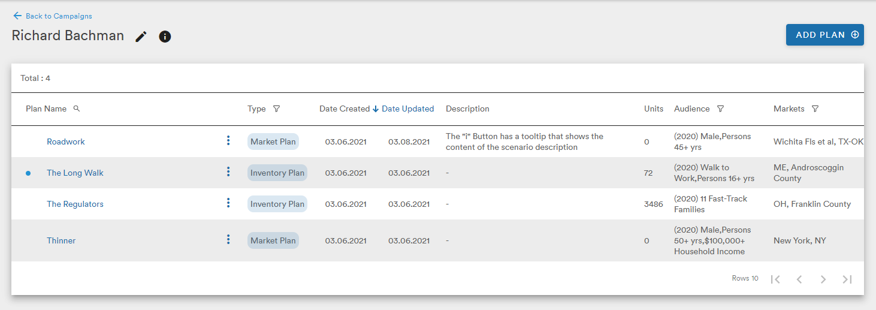
Task: Open the Roadwork plan link
Action: coord(66,142)
